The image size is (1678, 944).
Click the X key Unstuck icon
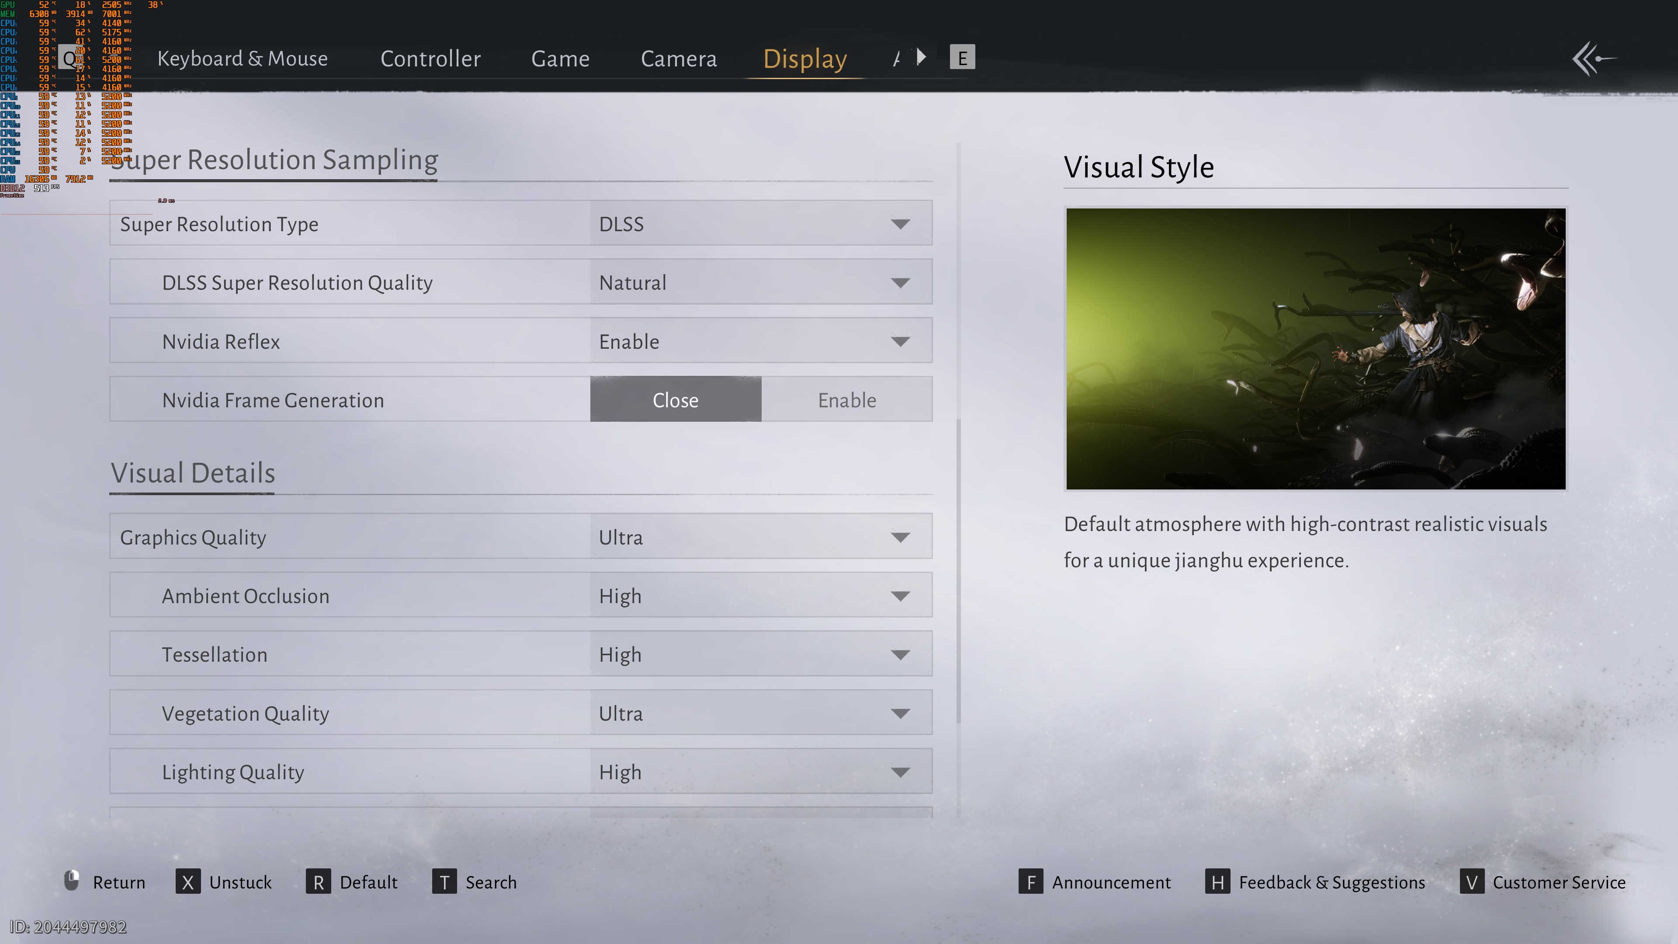pos(187,882)
